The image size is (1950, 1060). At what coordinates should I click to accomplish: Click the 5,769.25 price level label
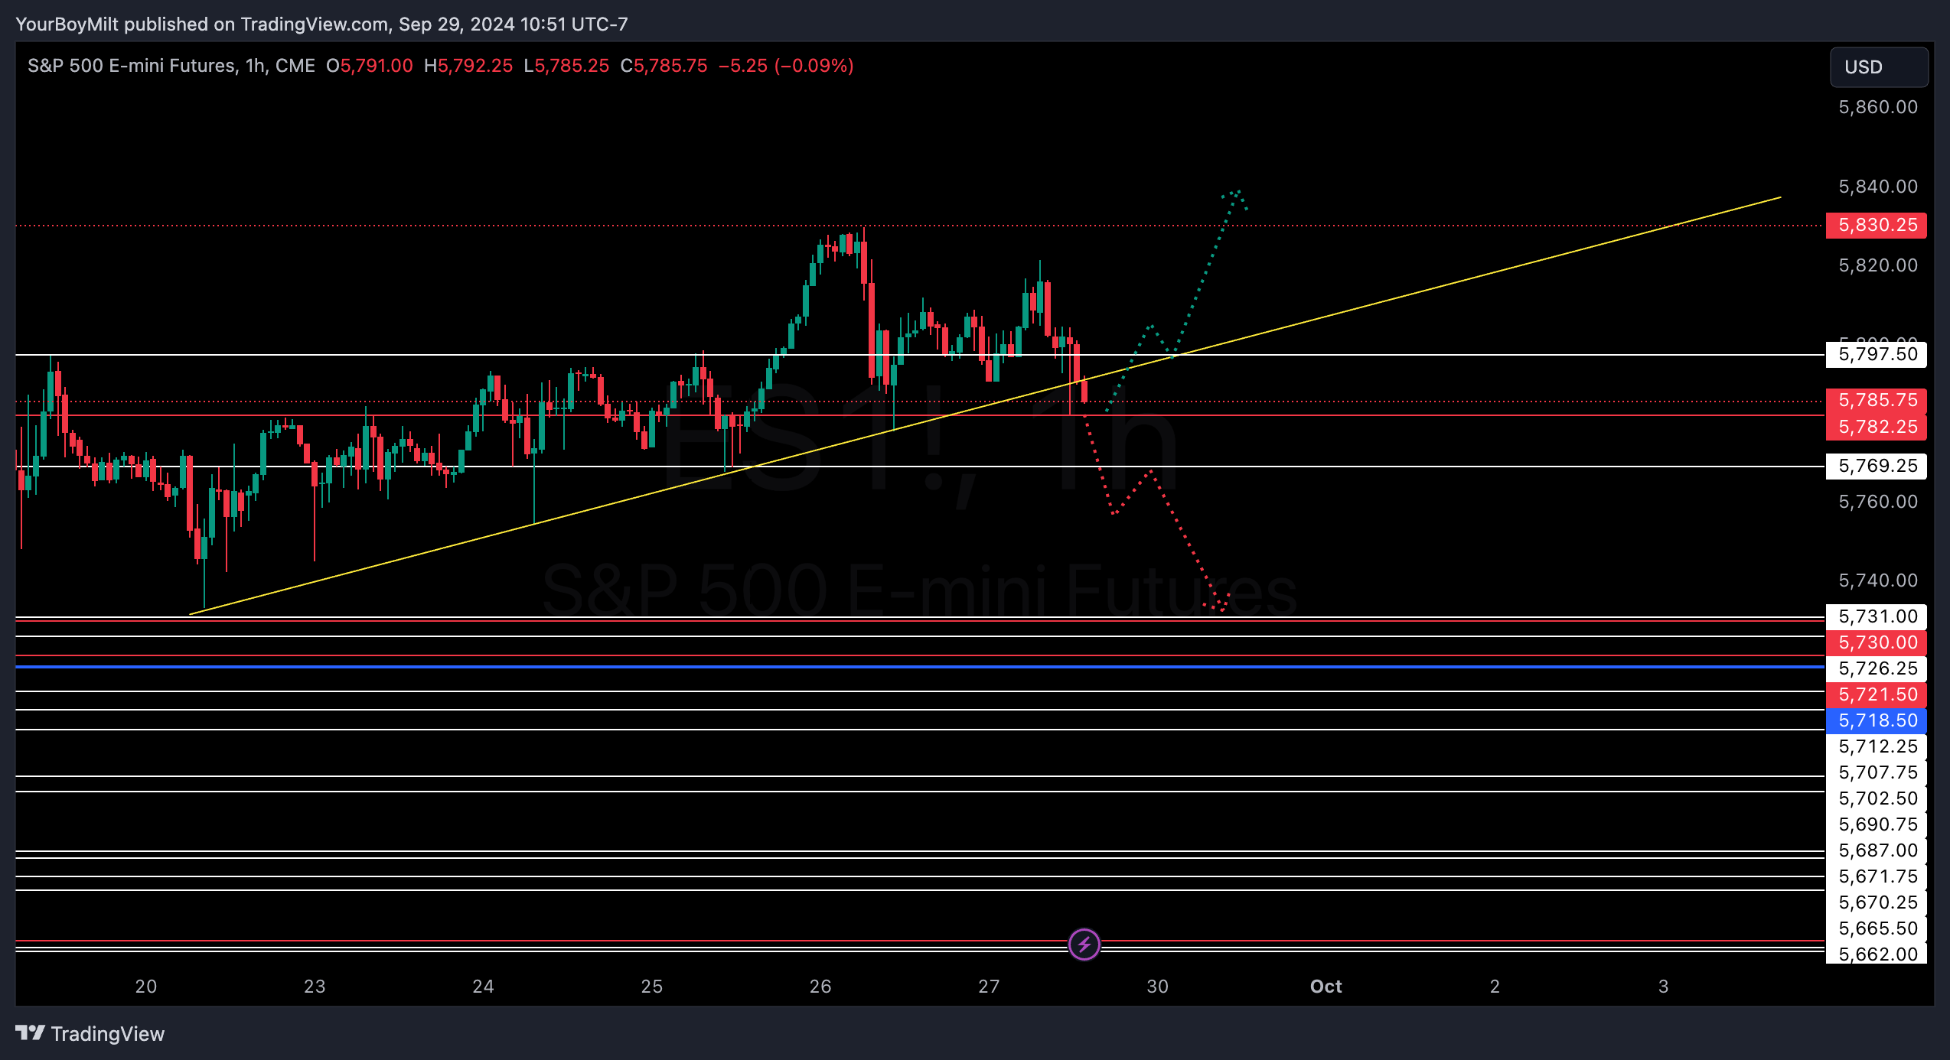(x=1877, y=466)
